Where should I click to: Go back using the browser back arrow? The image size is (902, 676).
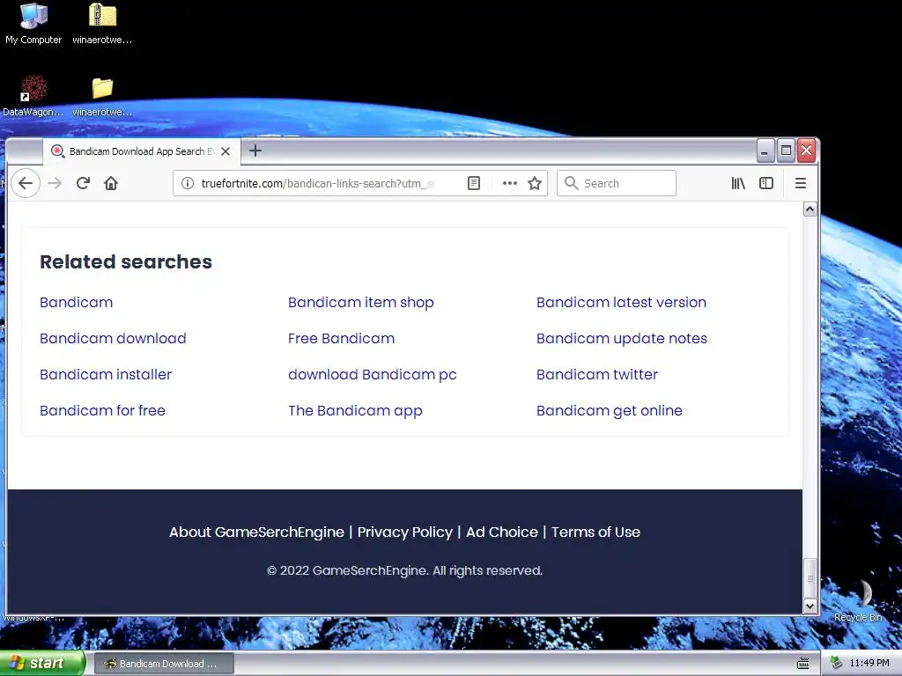click(x=26, y=183)
